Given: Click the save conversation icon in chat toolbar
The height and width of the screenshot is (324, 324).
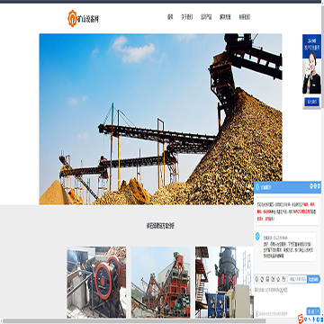Looking at the screenshot, I should point(267,279).
